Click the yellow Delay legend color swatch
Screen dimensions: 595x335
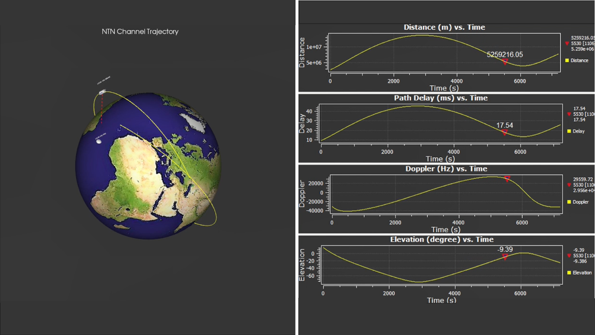(x=568, y=131)
